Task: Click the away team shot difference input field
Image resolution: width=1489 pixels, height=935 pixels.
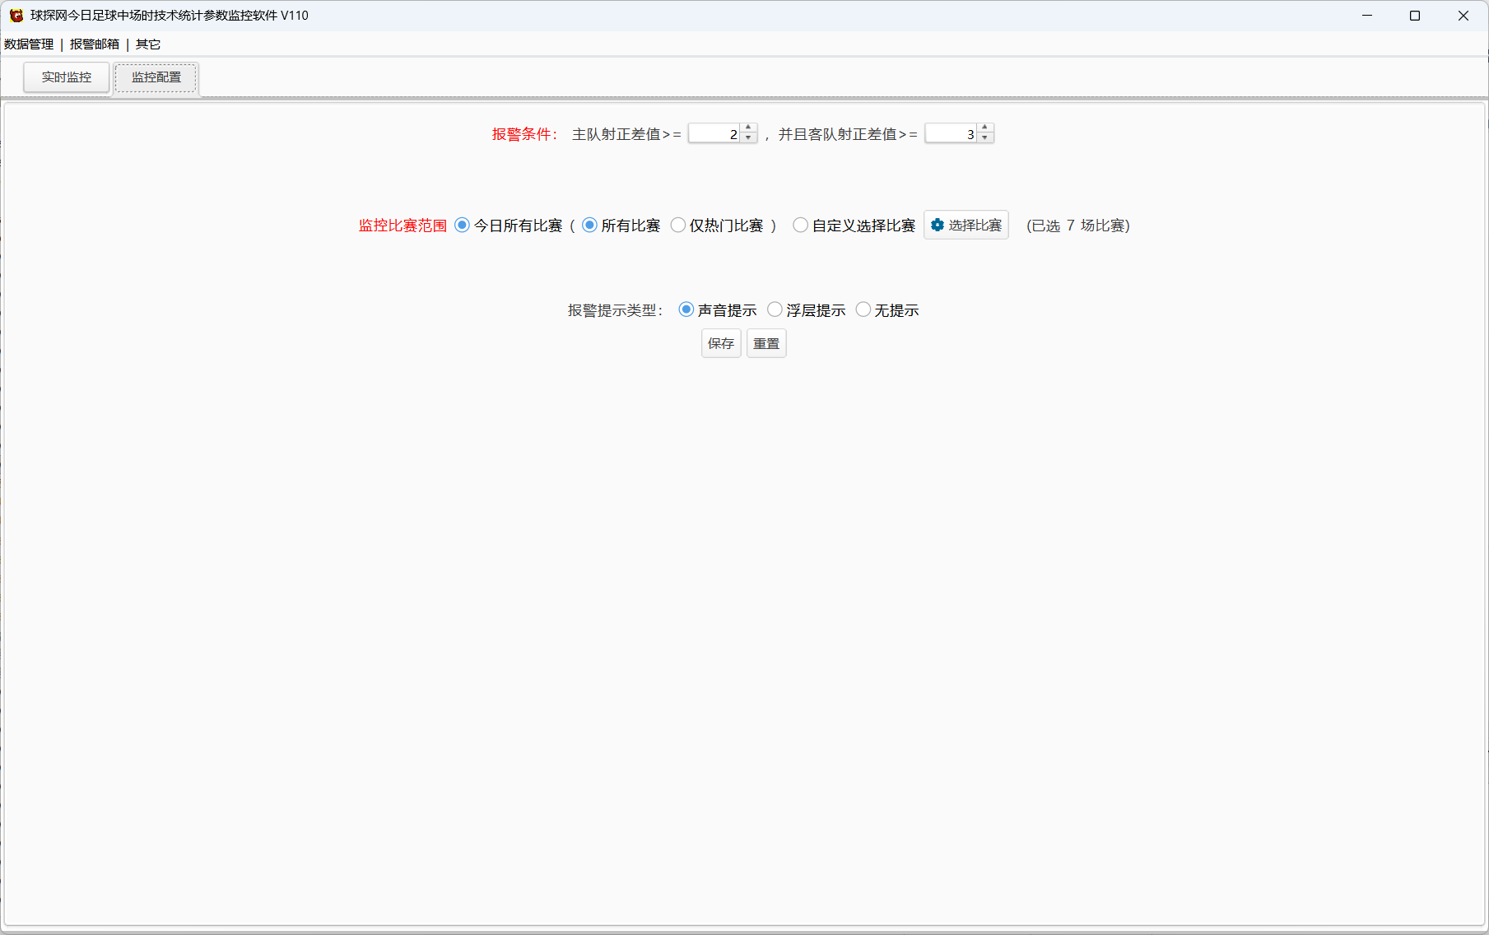Action: pos(951,133)
